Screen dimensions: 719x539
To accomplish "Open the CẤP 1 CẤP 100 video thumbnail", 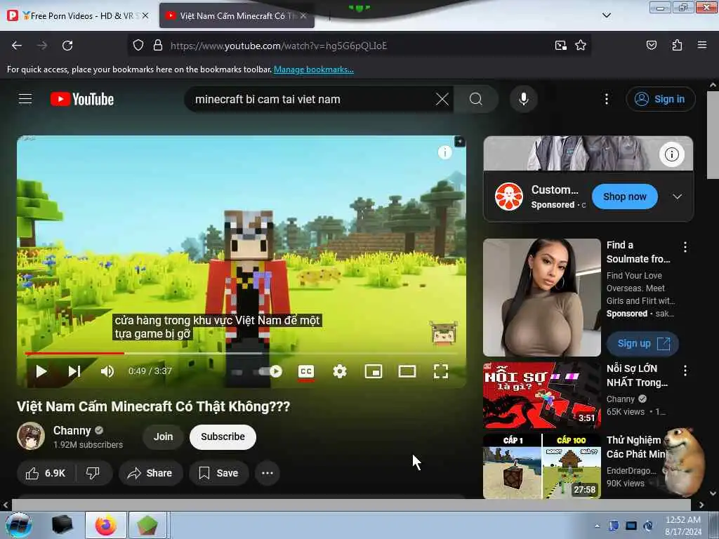I will [541, 467].
